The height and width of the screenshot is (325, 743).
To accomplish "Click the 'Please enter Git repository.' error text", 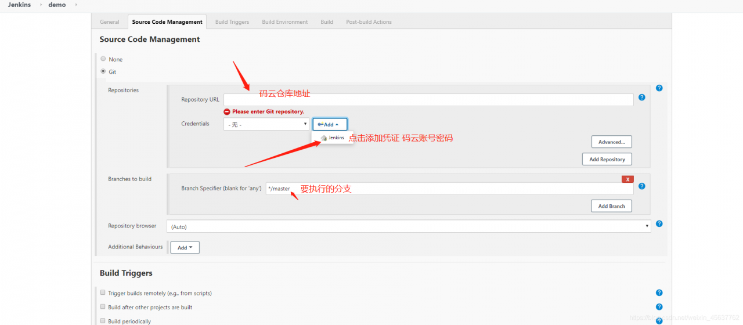I will tap(268, 111).
